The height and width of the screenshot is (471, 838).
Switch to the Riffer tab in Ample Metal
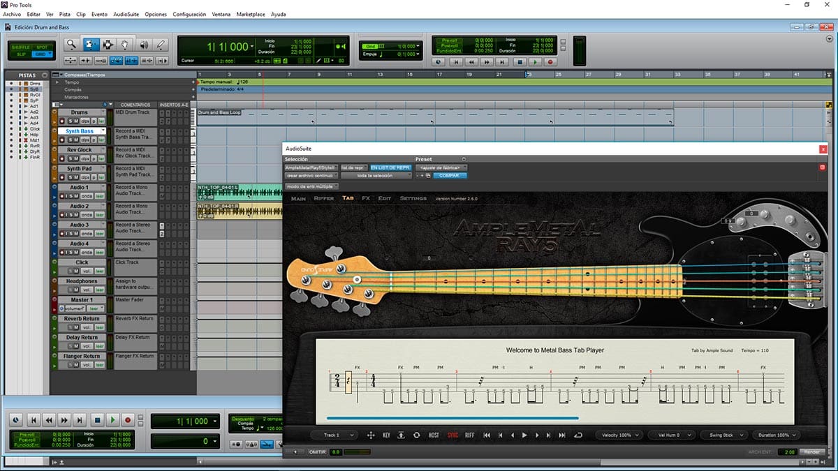324,199
